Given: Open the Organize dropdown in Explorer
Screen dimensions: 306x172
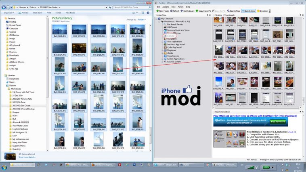Looking at the screenshot, I should 8,13.
